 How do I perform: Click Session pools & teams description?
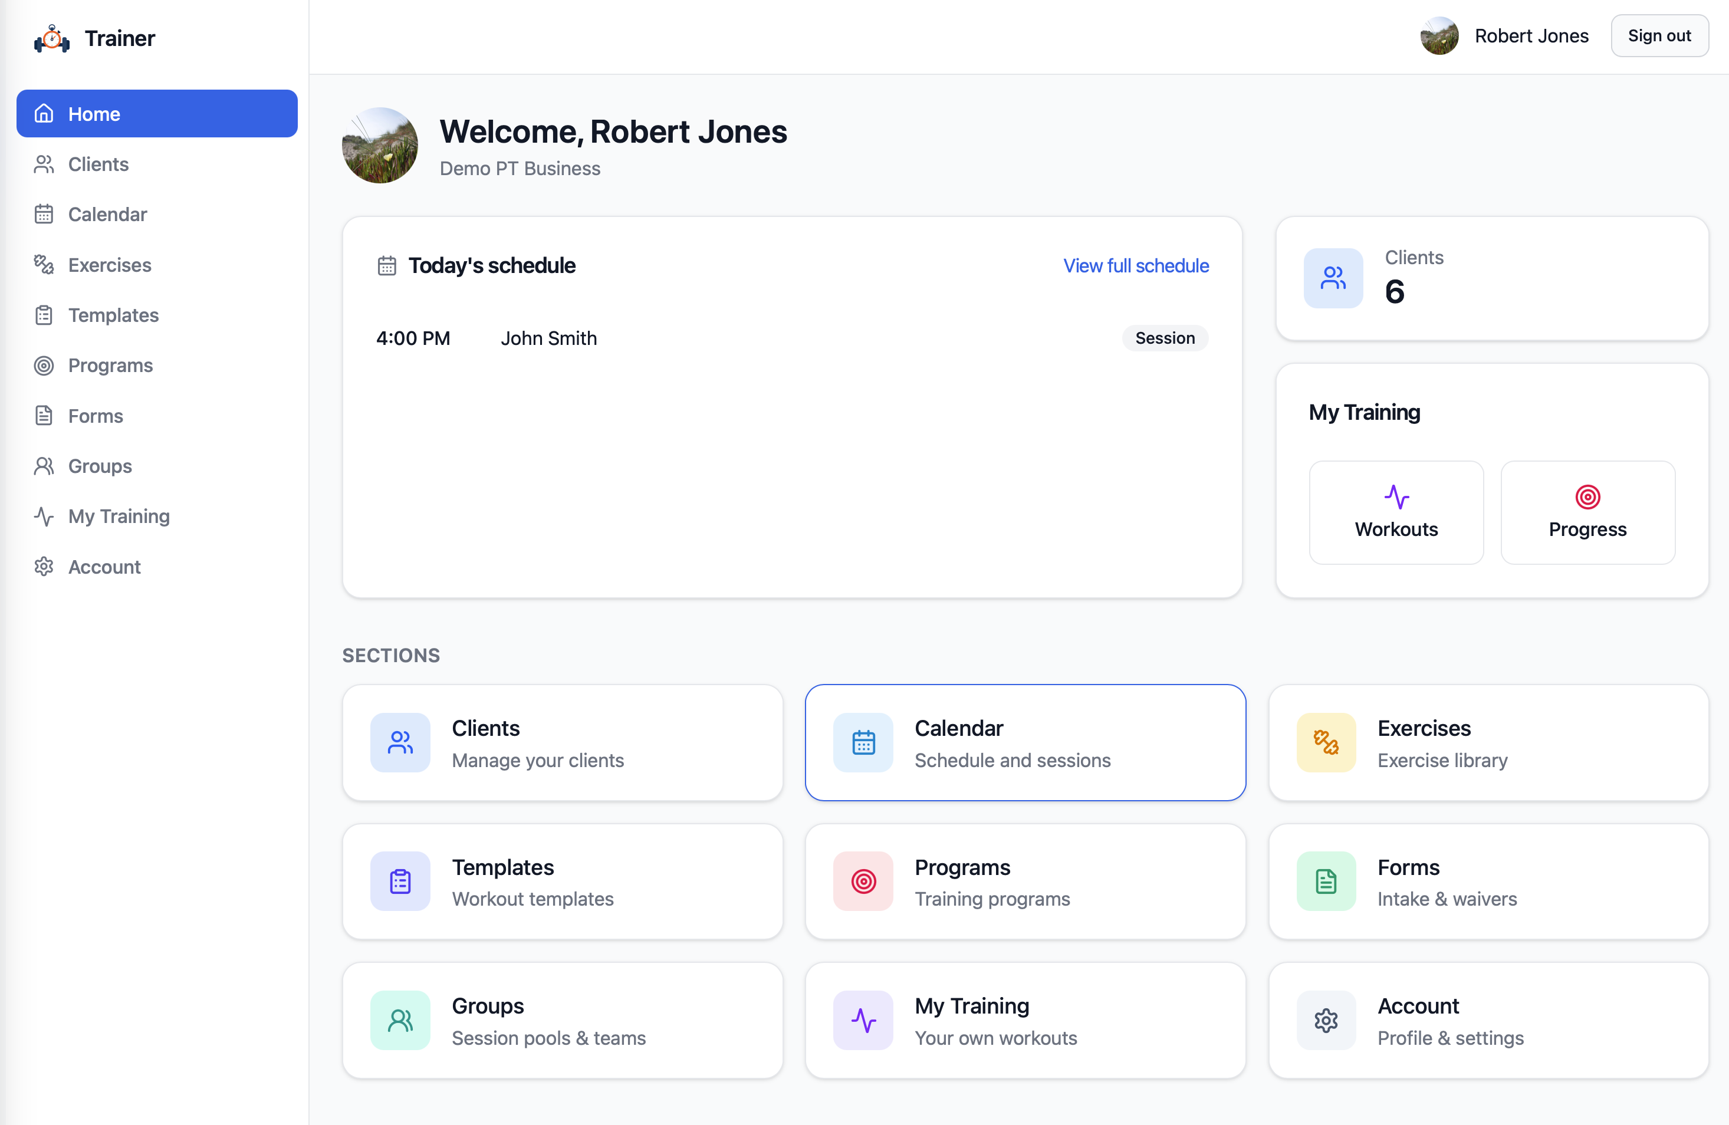(x=548, y=1038)
